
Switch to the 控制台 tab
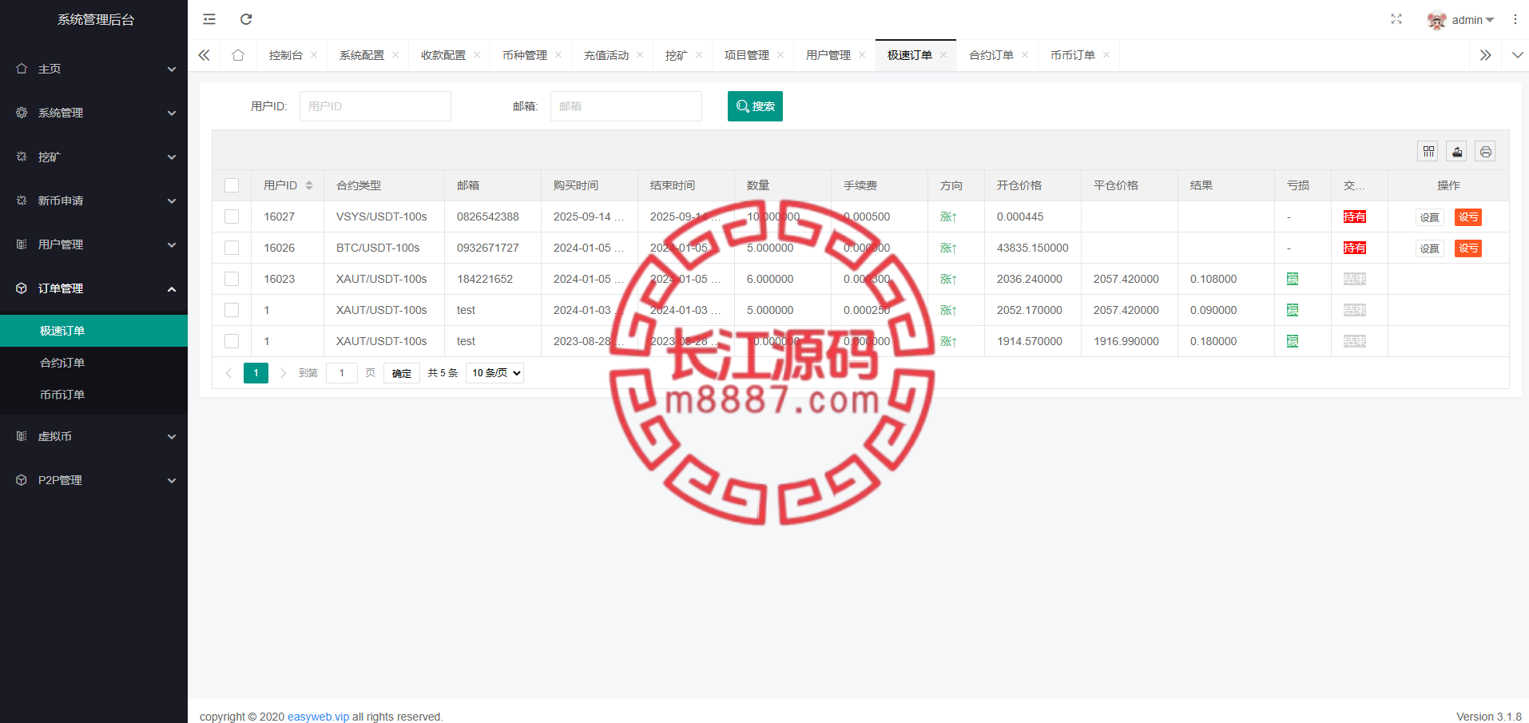click(x=286, y=55)
